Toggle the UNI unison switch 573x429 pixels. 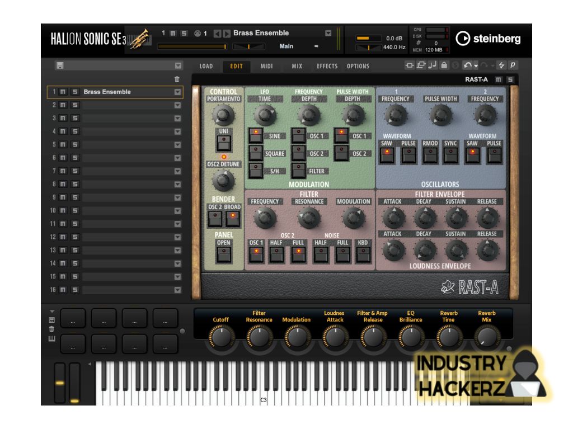(x=224, y=143)
